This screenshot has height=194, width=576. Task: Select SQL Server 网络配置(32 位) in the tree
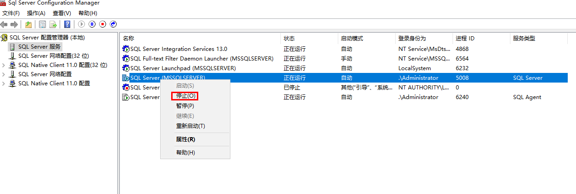point(54,56)
